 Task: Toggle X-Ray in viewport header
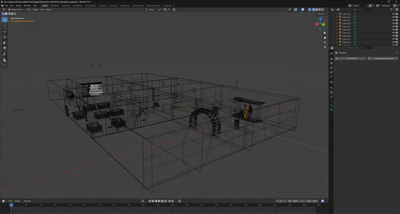pos(309,10)
